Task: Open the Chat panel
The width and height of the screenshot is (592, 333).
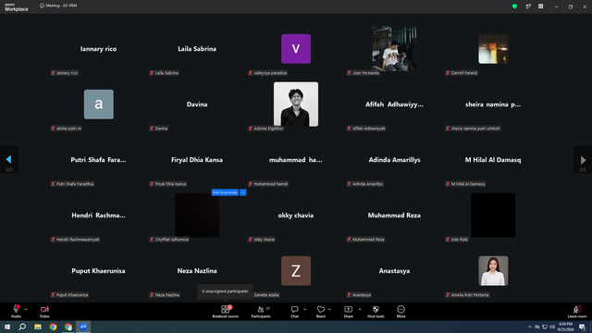Action: pyautogui.click(x=294, y=312)
